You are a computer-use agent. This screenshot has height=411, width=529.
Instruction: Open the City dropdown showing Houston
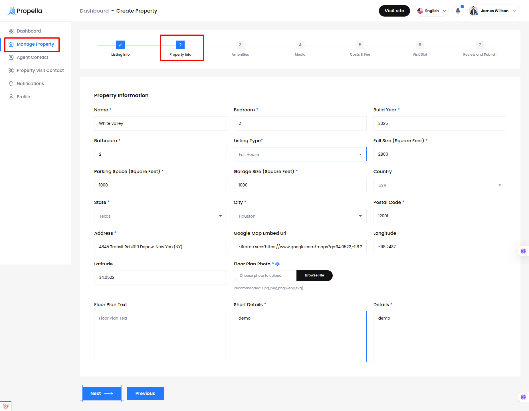click(300, 216)
